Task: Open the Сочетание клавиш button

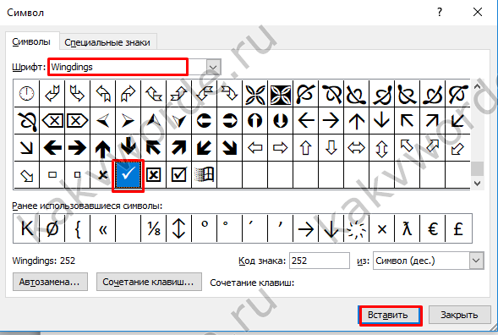Action: pyautogui.click(x=149, y=282)
